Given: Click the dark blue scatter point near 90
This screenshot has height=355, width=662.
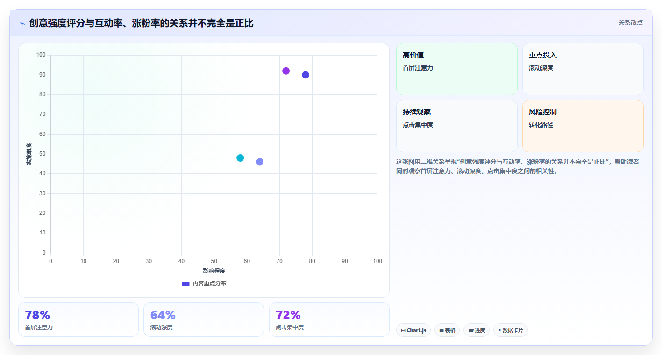Looking at the screenshot, I should click(x=306, y=75).
